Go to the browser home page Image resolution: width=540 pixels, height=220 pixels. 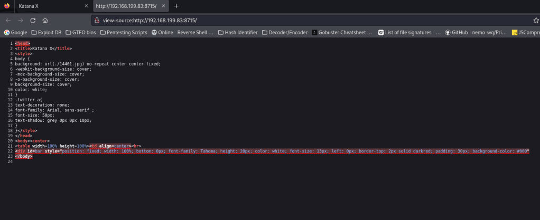45,20
